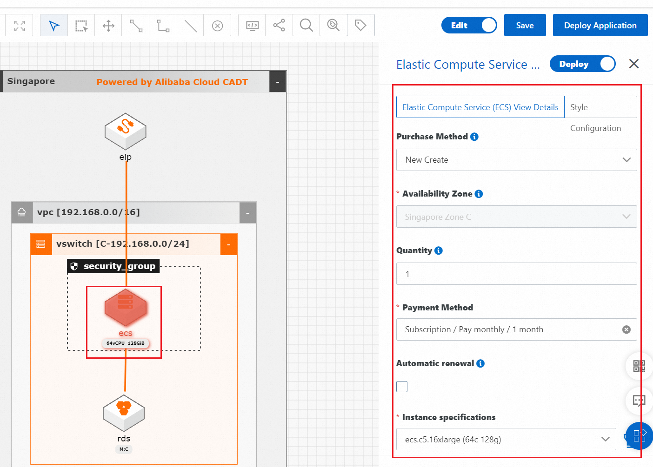This screenshot has width=653, height=467.
Task: Close the Elastic Compute Service panel
Action: click(634, 64)
